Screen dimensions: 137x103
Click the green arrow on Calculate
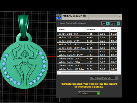point(98,93)
